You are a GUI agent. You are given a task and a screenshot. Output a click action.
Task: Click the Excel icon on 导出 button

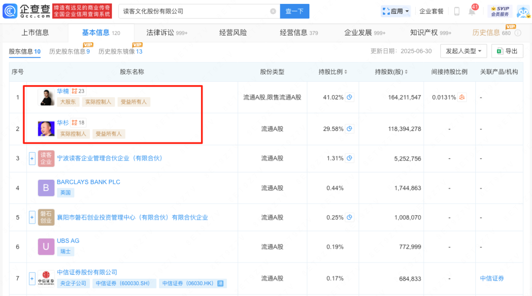(499, 51)
